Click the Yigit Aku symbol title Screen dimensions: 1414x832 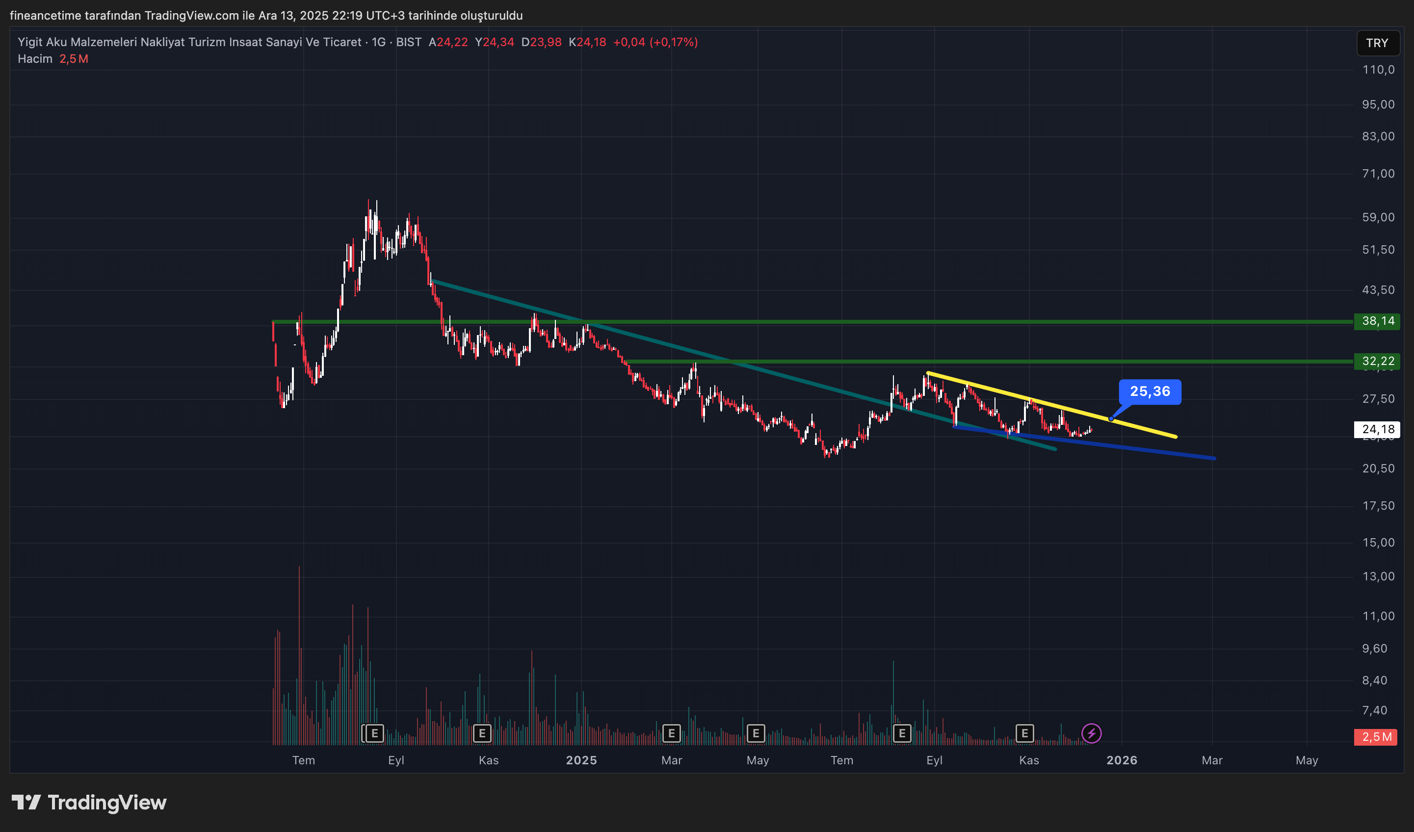click(189, 42)
